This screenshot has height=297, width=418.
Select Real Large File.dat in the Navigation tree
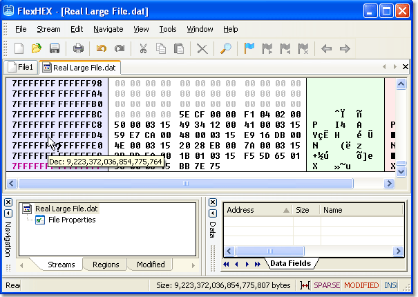point(66,209)
